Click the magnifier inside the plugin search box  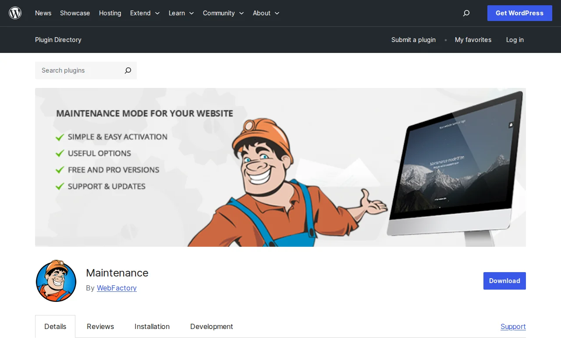point(128,70)
